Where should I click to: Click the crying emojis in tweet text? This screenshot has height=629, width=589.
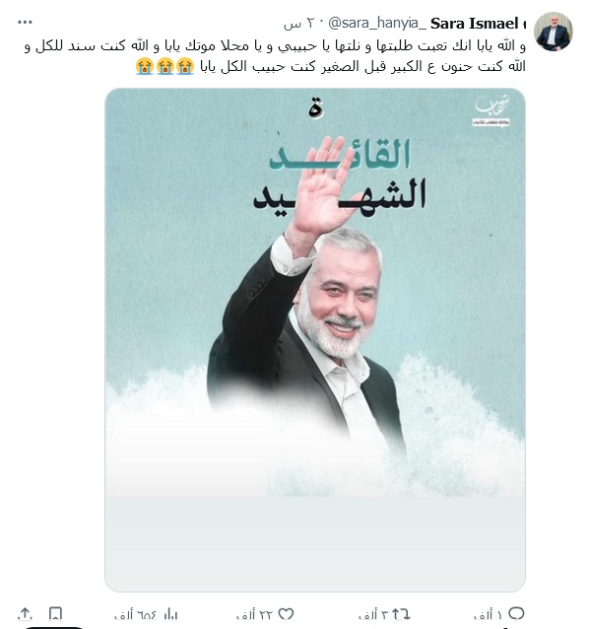pos(164,66)
